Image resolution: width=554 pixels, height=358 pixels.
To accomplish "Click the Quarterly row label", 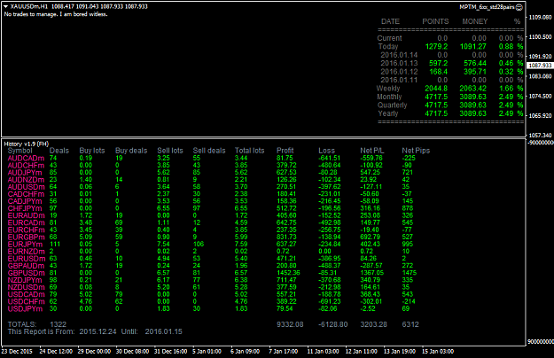I will [392, 105].
